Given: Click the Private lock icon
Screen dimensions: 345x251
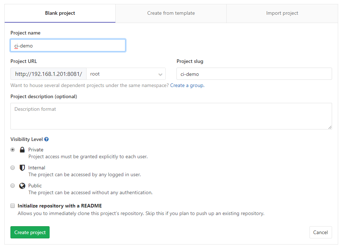Looking at the screenshot, I should [22, 150].
